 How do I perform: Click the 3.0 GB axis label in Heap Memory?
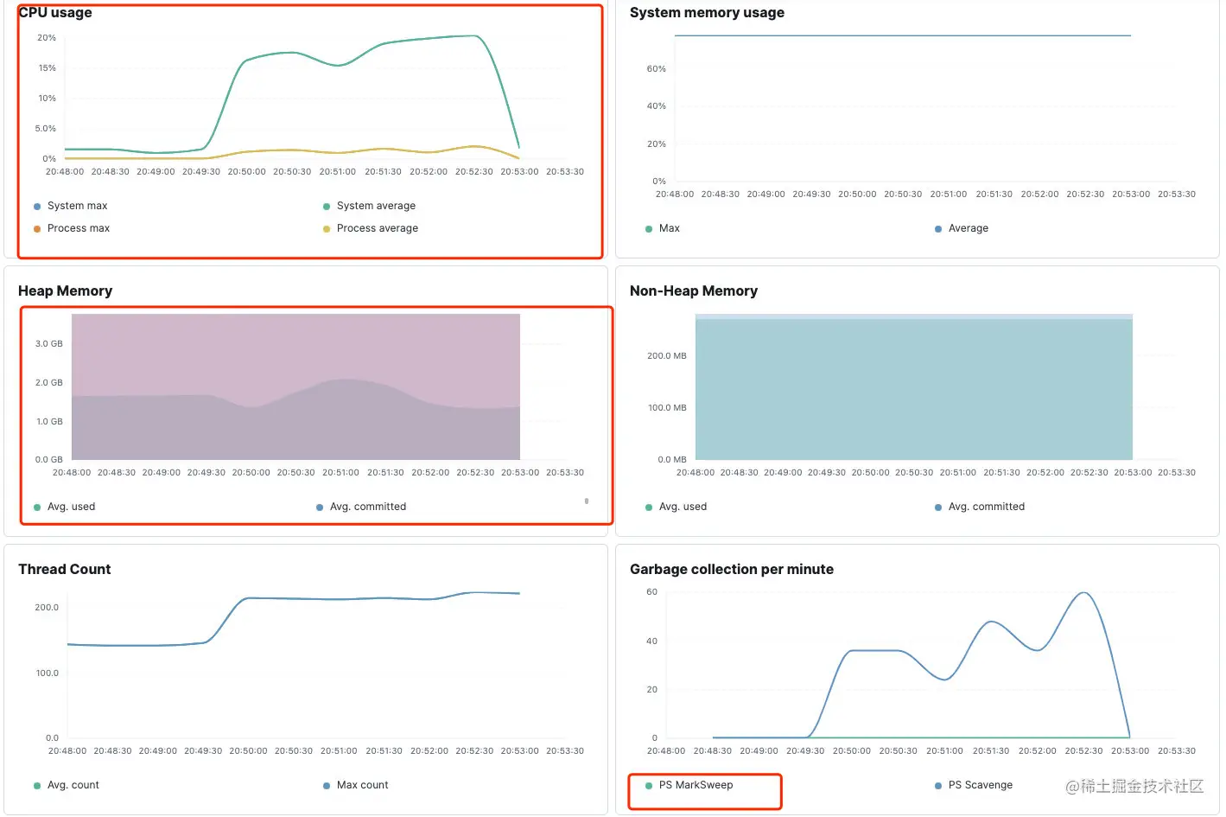49,344
